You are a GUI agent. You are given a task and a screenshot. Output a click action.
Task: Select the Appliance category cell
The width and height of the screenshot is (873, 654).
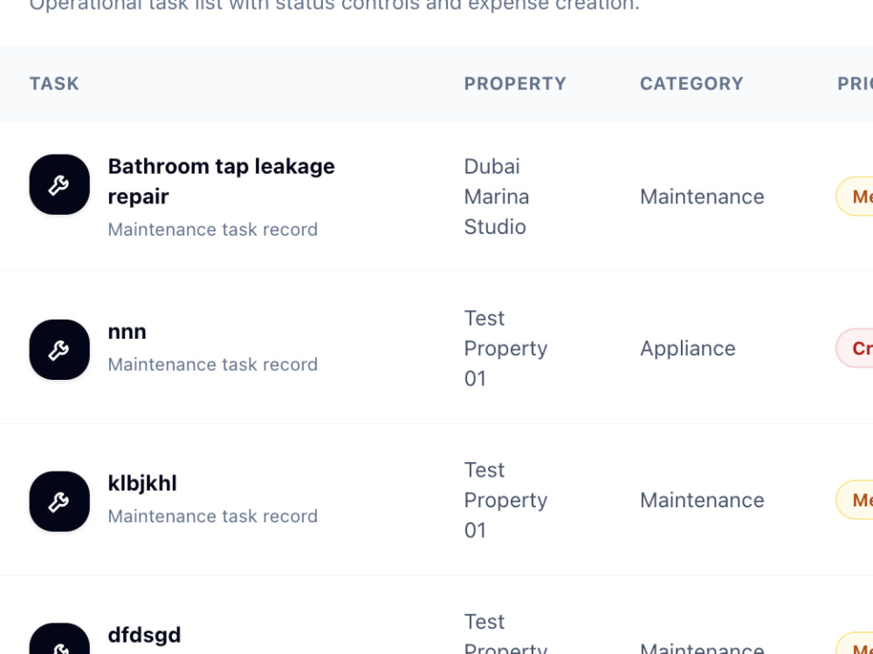[x=688, y=348]
